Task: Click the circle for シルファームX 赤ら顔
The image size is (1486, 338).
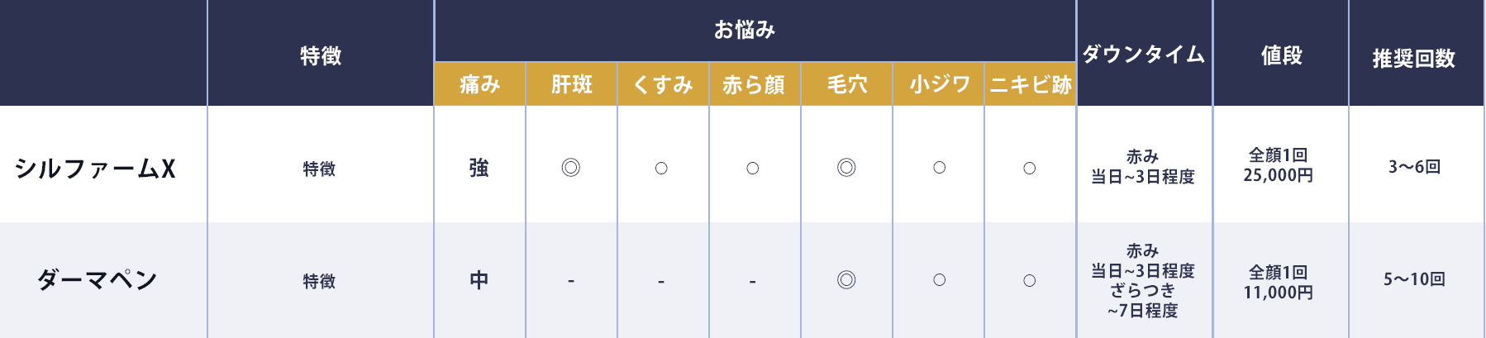Action: [x=753, y=168]
